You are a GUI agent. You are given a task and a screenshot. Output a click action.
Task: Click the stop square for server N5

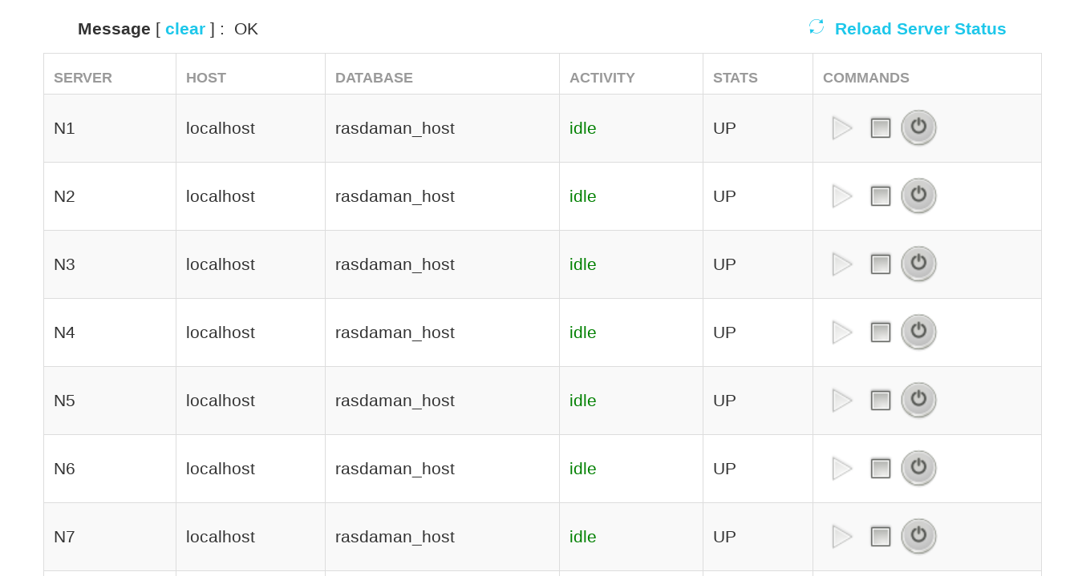(881, 401)
